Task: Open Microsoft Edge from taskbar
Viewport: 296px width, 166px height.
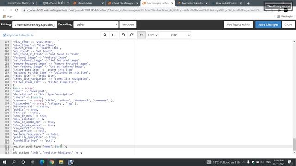Action: (42, 162)
